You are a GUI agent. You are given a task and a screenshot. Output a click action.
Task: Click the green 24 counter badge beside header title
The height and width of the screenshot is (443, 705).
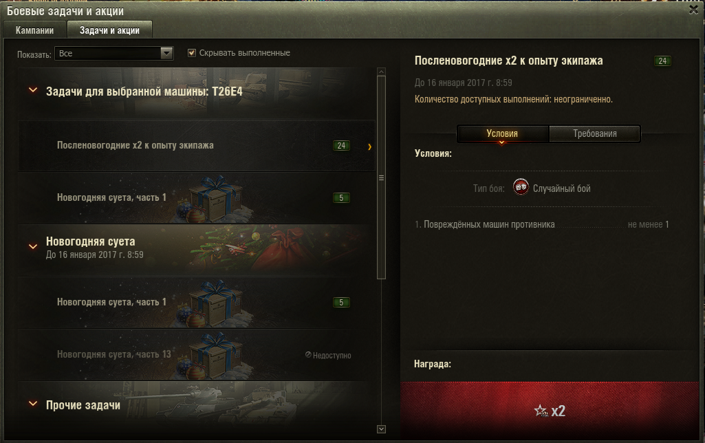pyautogui.click(x=662, y=61)
